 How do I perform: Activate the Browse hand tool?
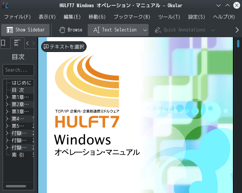click(71, 30)
